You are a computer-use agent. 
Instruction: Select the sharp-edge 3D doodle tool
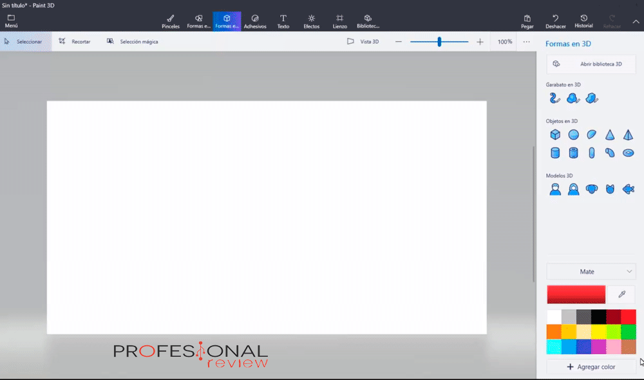(x=591, y=98)
